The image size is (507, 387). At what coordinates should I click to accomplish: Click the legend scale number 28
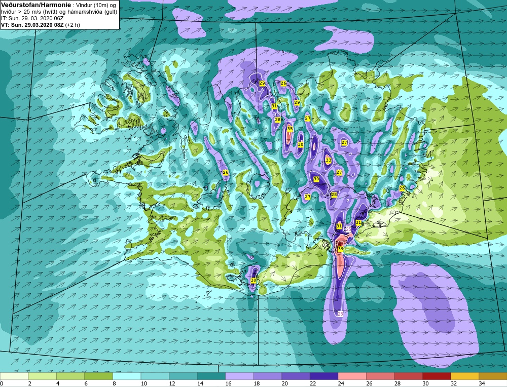point(397,383)
